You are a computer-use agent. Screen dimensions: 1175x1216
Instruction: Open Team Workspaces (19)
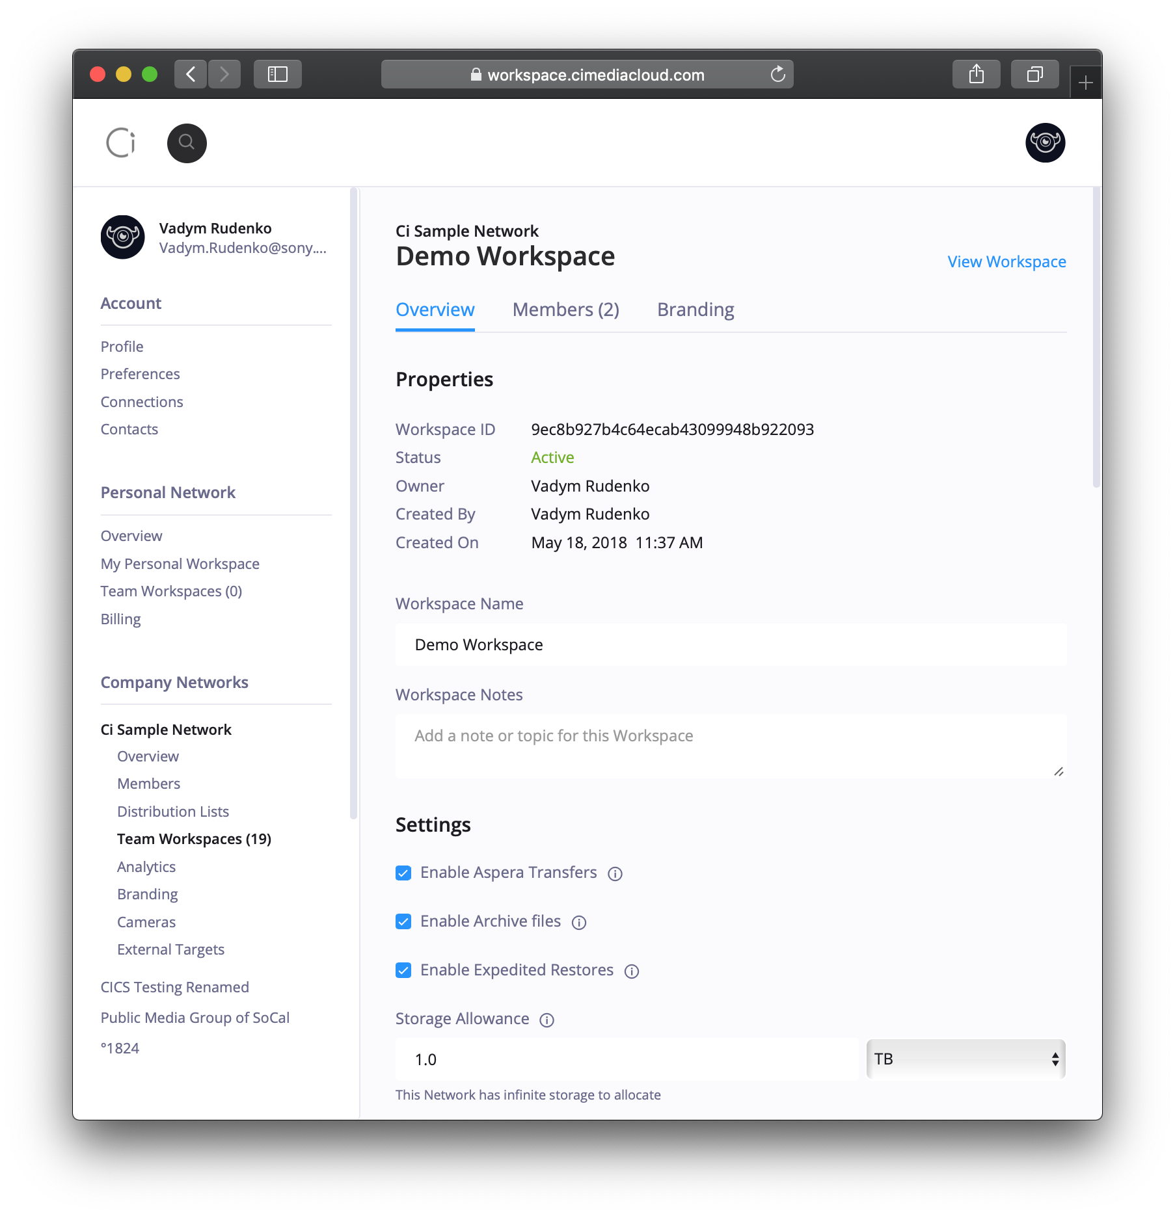click(194, 839)
